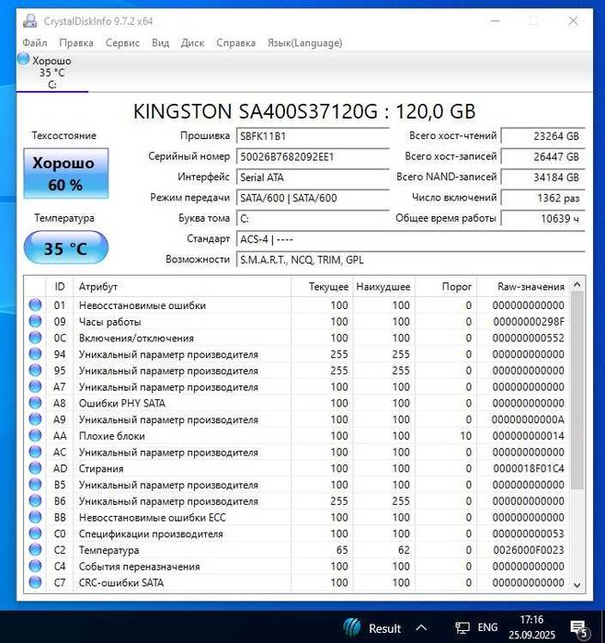Click raw value 0000018F01C4 in Стирания row
This screenshot has height=643, width=605.
pos(529,468)
